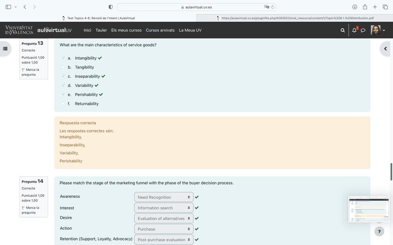
Task: Toggle the Tangibility checkbox
Action: [63, 67]
